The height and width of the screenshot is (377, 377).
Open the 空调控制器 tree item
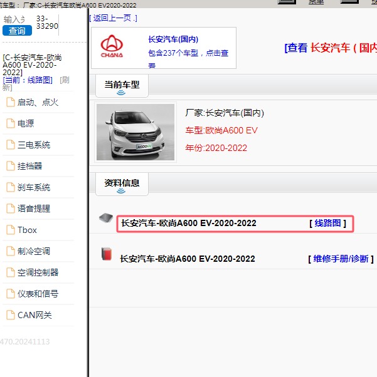point(38,272)
